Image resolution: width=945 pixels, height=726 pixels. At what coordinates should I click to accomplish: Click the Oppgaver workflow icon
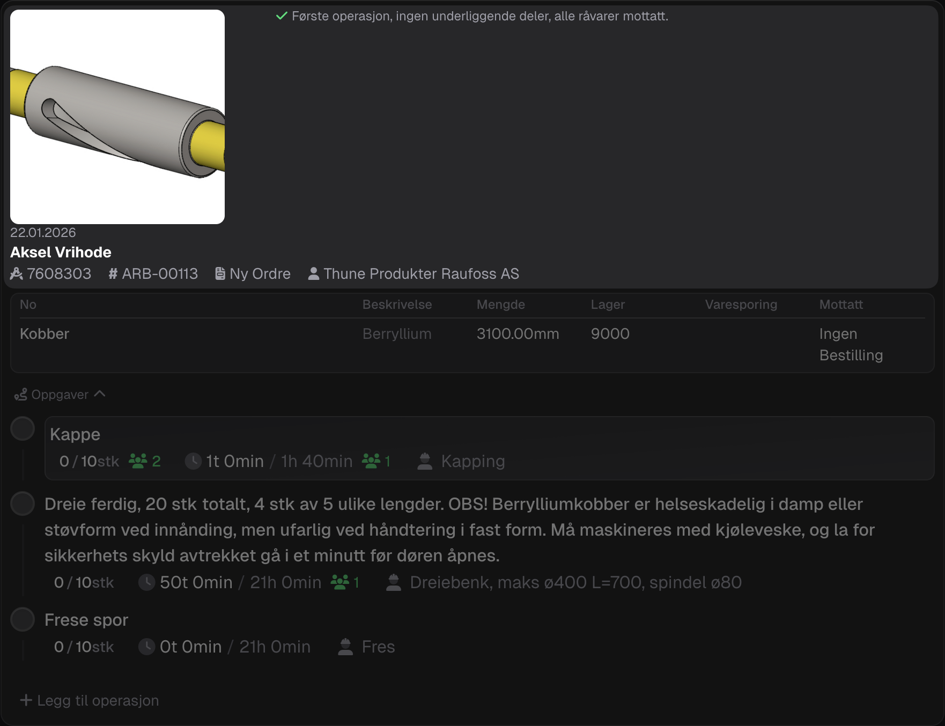[21, 395]
